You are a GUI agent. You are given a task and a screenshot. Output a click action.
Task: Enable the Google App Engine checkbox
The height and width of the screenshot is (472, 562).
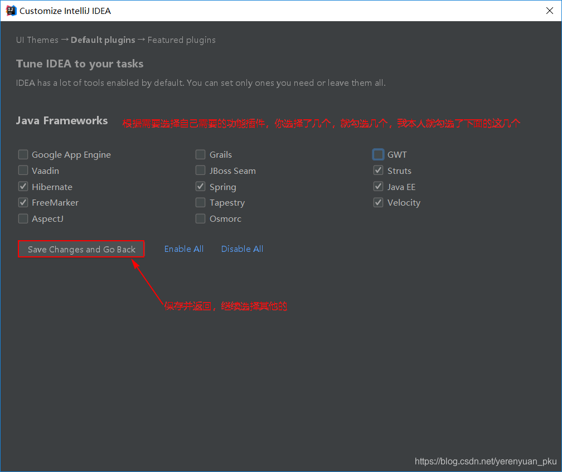[23, 155]
